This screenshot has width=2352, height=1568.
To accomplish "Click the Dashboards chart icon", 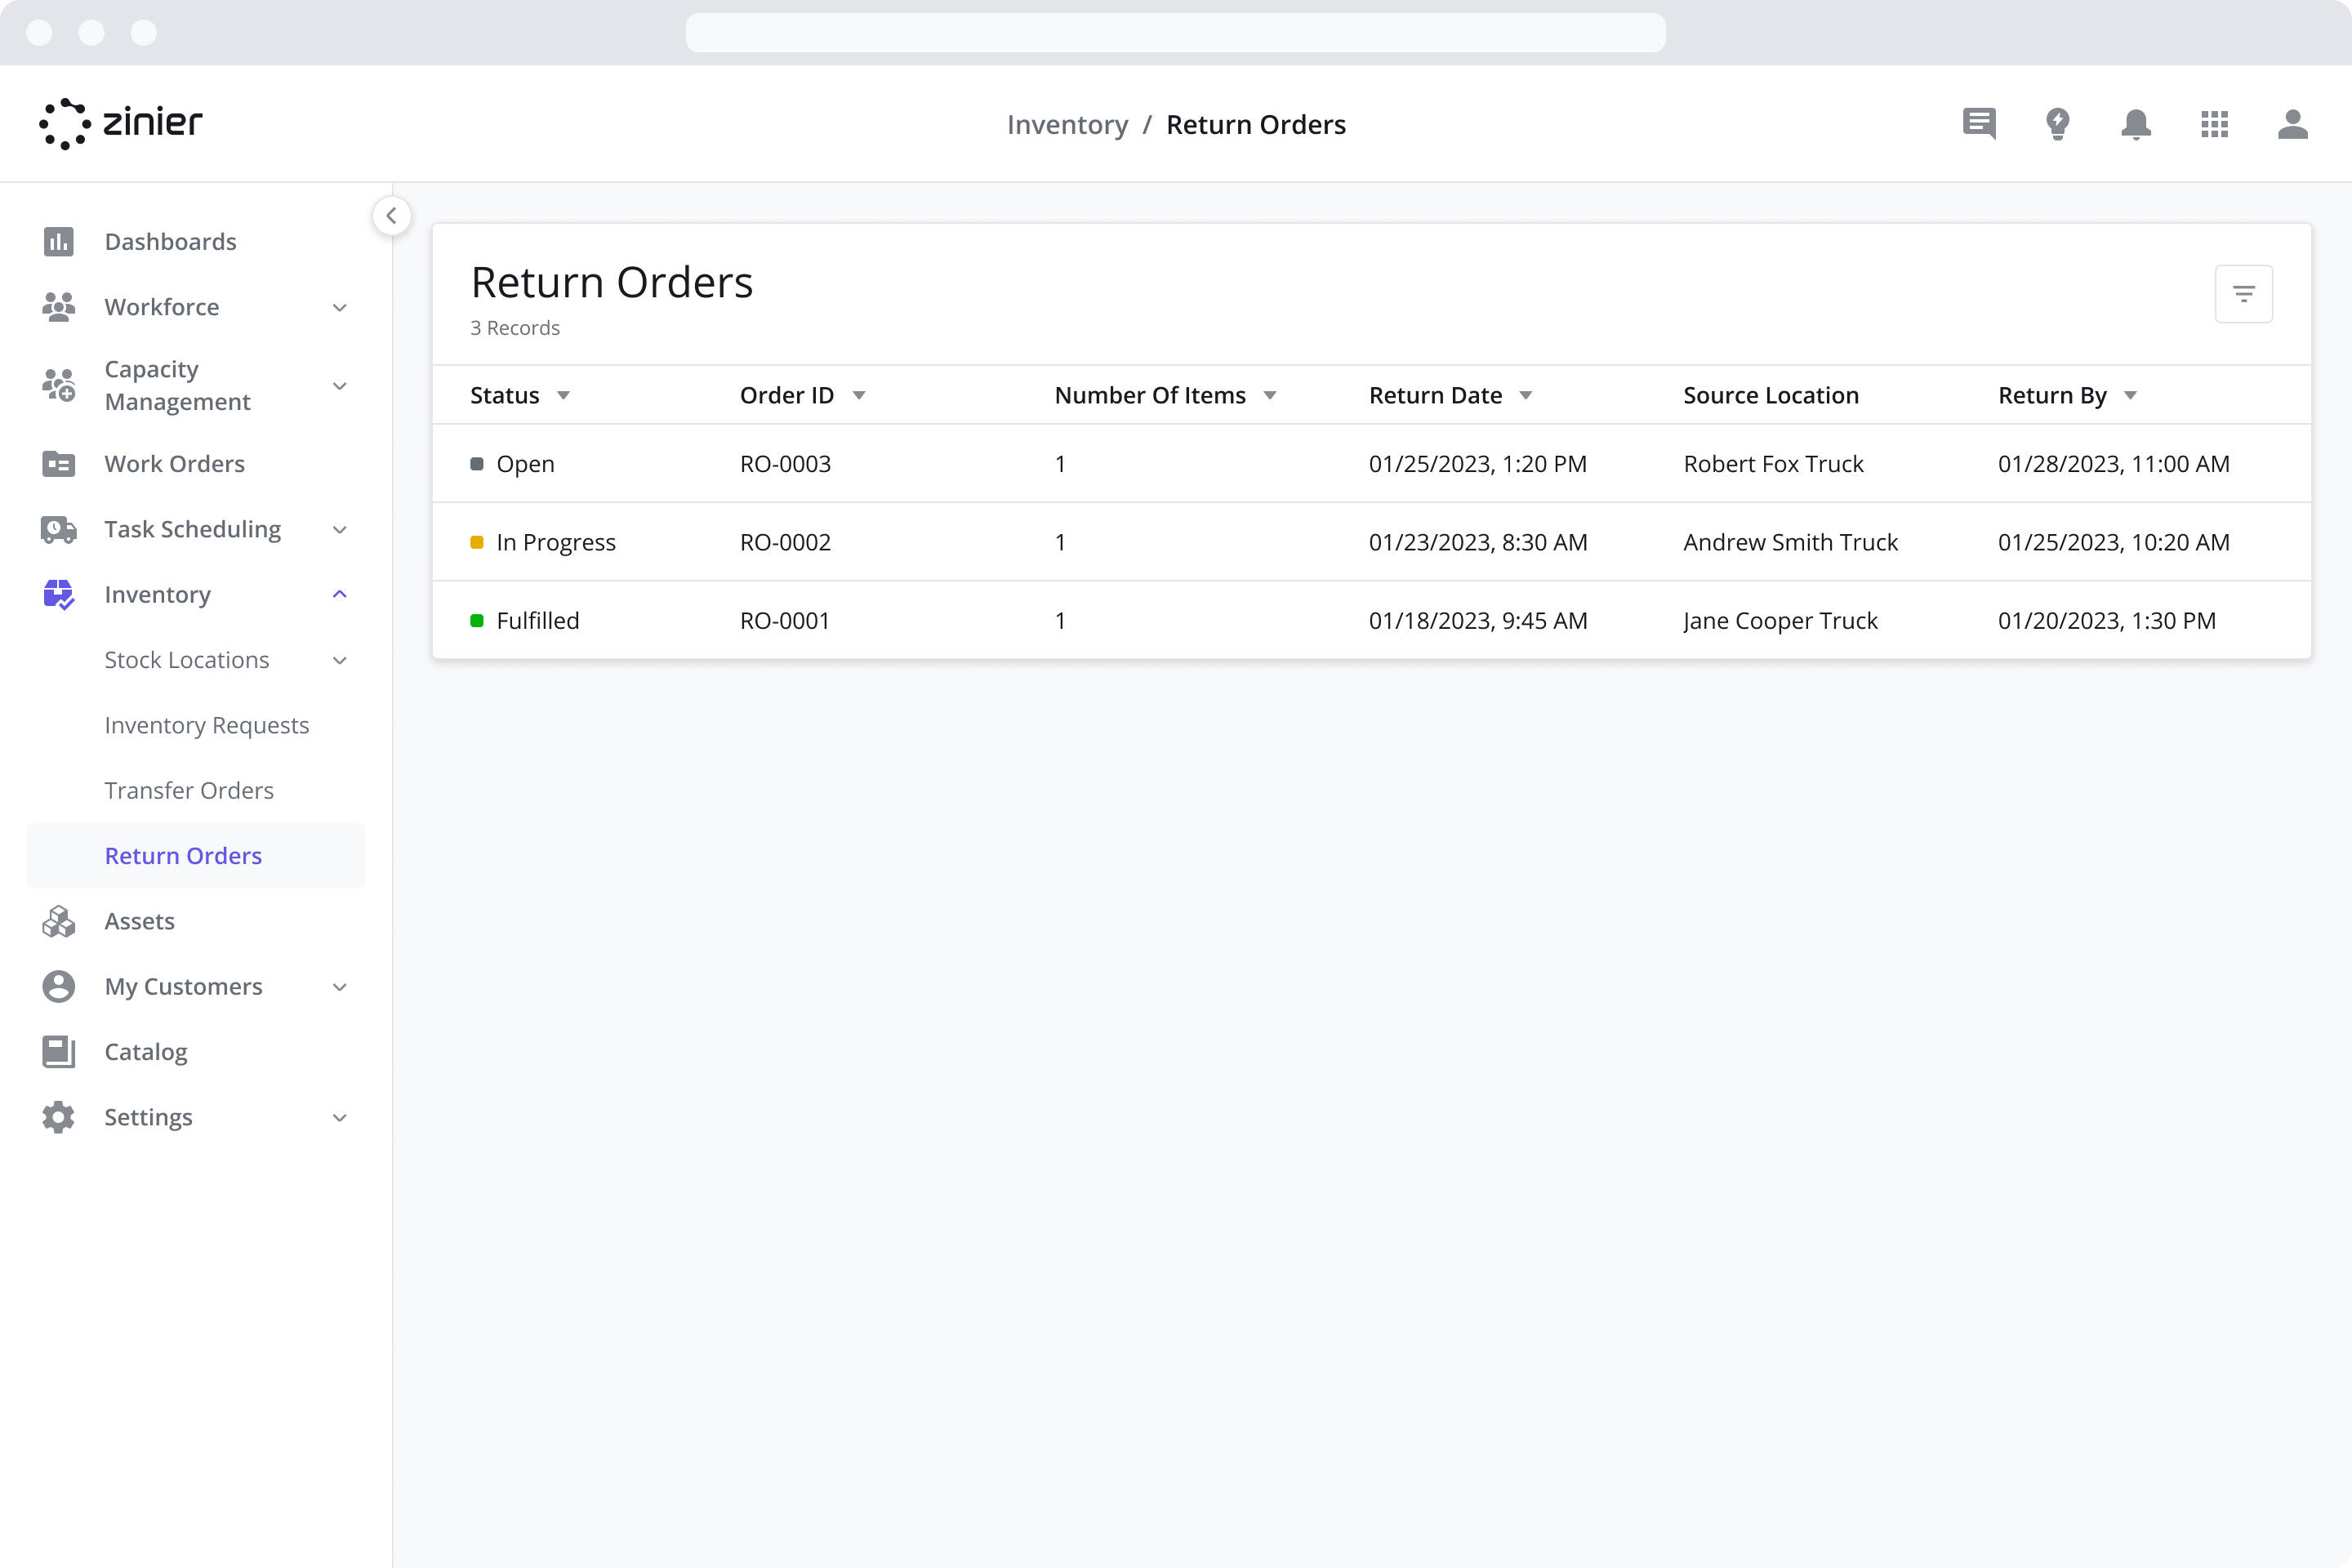I will (59, 241).
